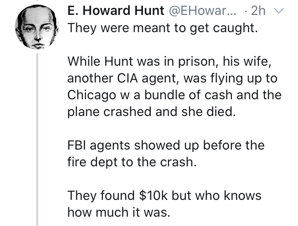298x226 pixels.
Task: Tap the paragraph starting 'While Hunt was in prison'
Action: 174,86
